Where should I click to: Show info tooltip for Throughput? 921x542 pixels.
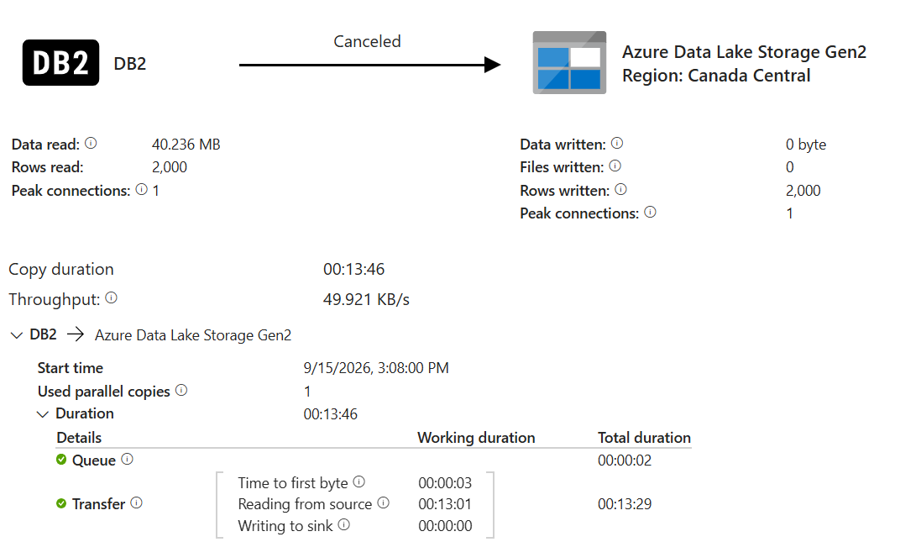[x=111, y=298]
